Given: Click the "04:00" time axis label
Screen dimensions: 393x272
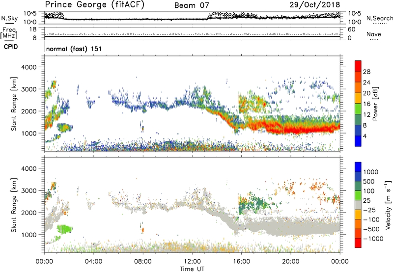Looking at the screenshot, I should point(94,262).
